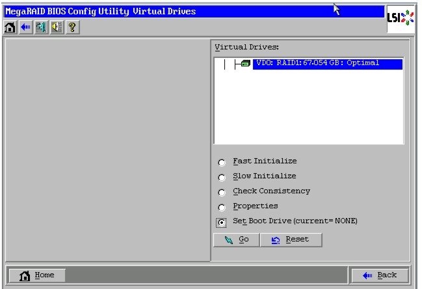Click the Go button
Viewport: 422px width, 289px height.
click(x=236, y=240)
